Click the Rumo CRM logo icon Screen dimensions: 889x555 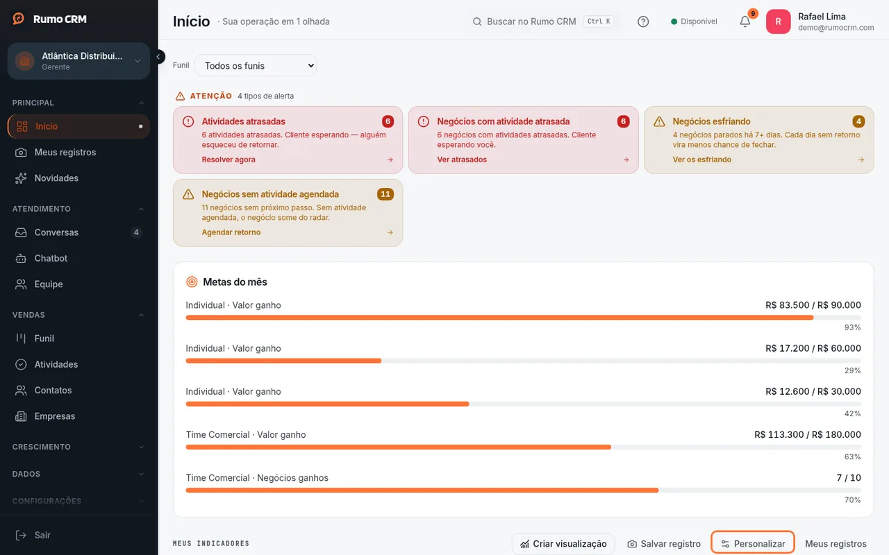click(x=19, y=19)
